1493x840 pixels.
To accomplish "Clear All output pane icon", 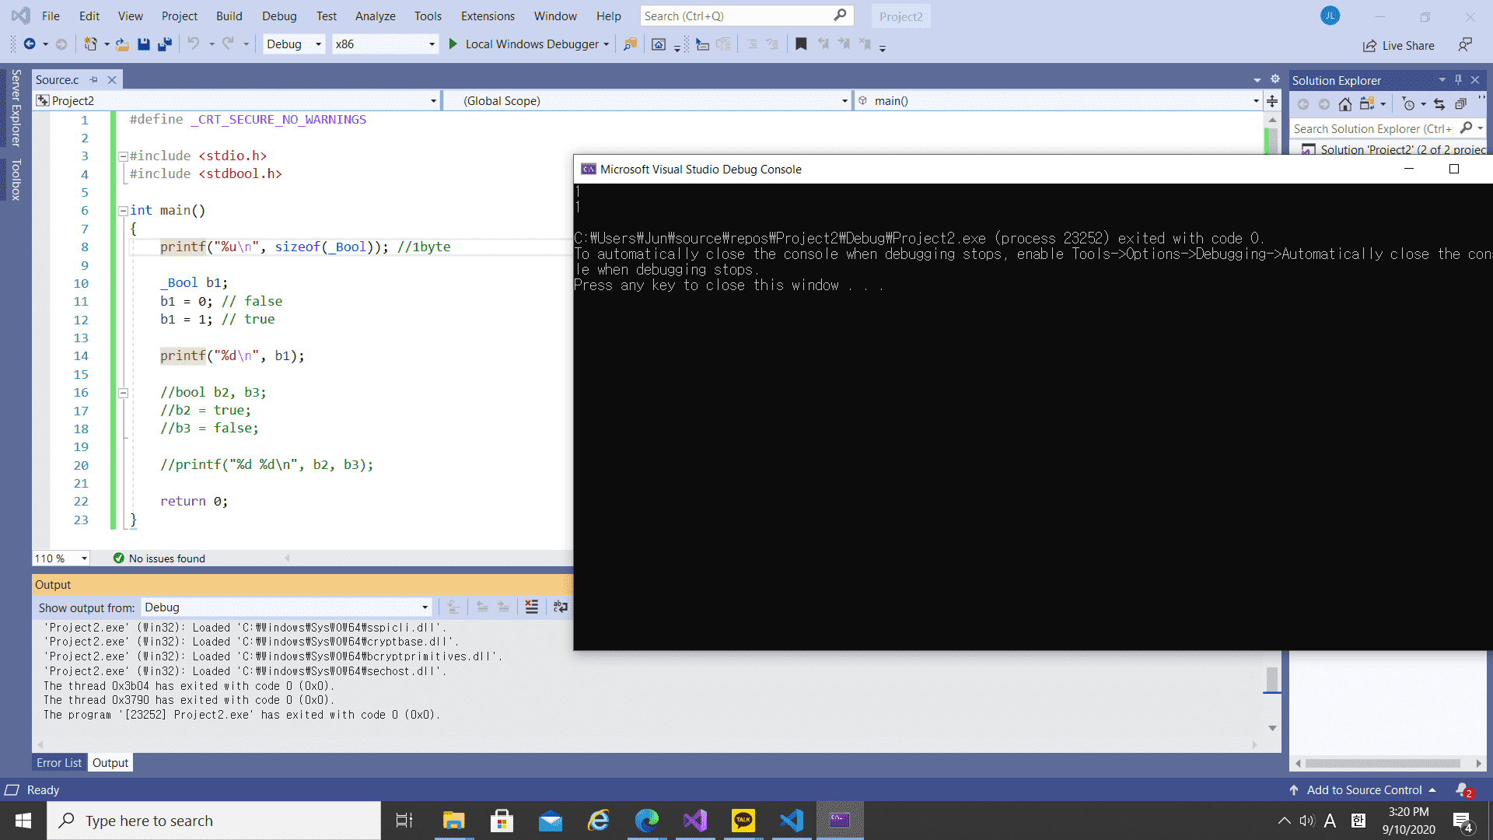I will [x=531, y=607].
